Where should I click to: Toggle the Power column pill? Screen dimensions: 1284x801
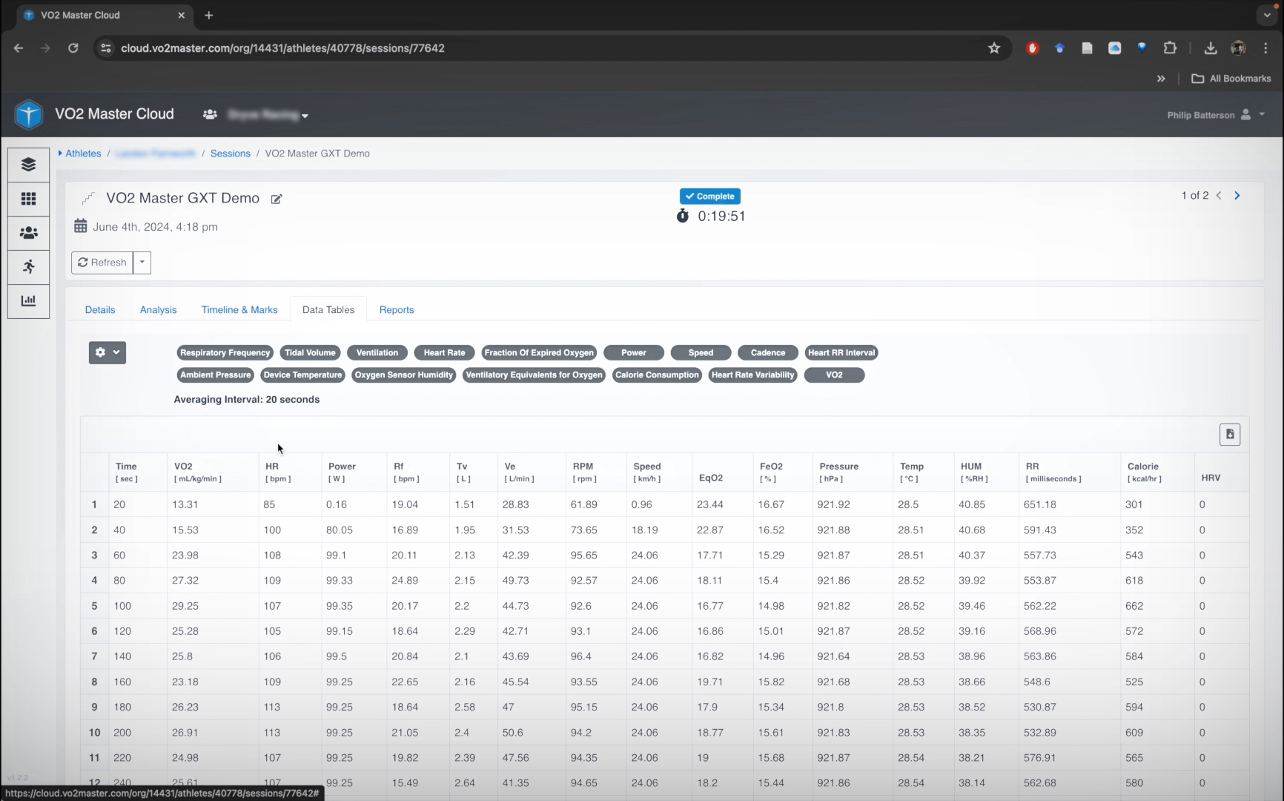tap(634, 353)
